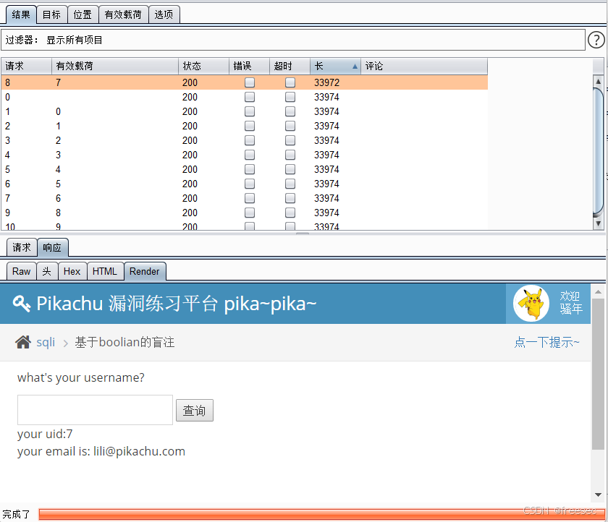
Task: Toggle timeout checkbox for request 9
Action: click(290, 213)
